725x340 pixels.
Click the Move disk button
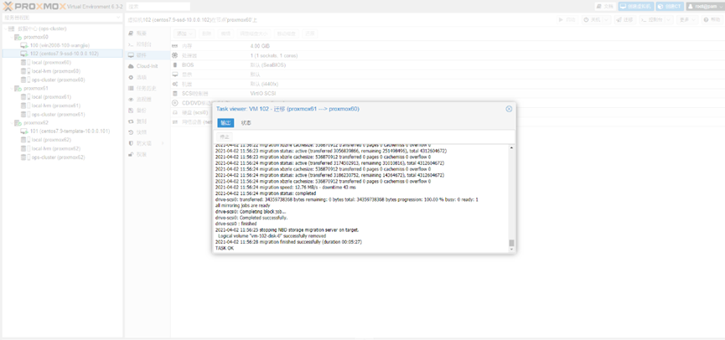coord(286,33)
